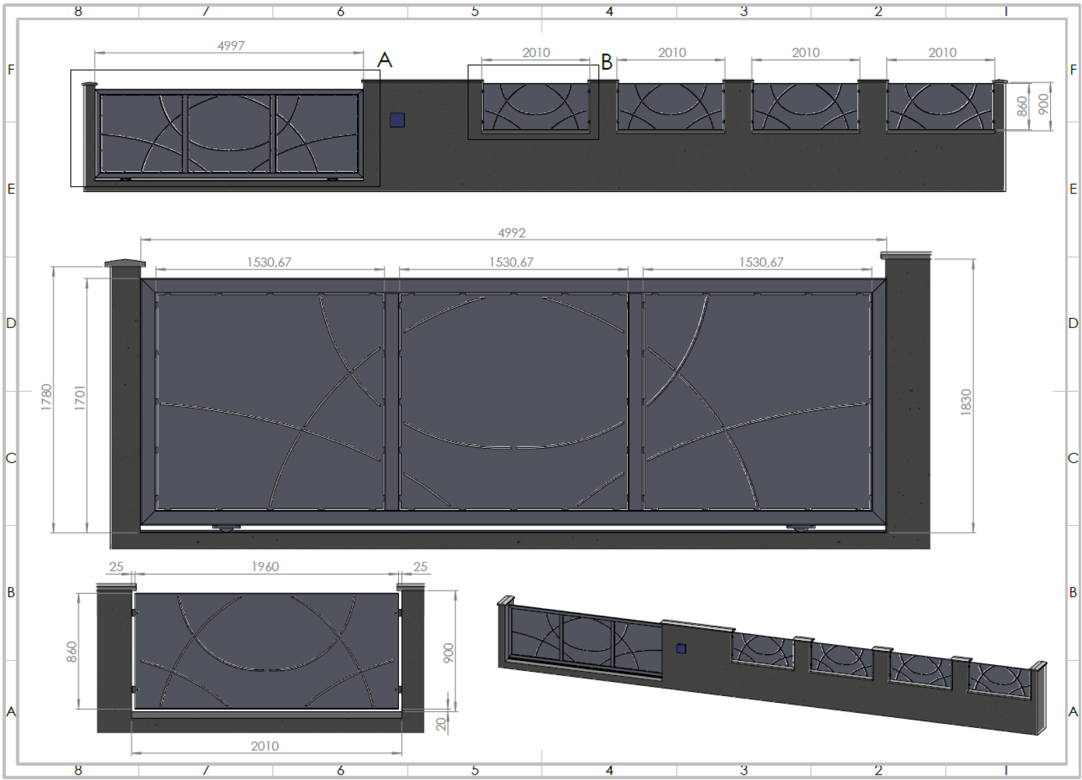This screenshot has height=780, width=1082.
Task: Select the 1960 panel width dimension
Action: (x=265, y=567)
